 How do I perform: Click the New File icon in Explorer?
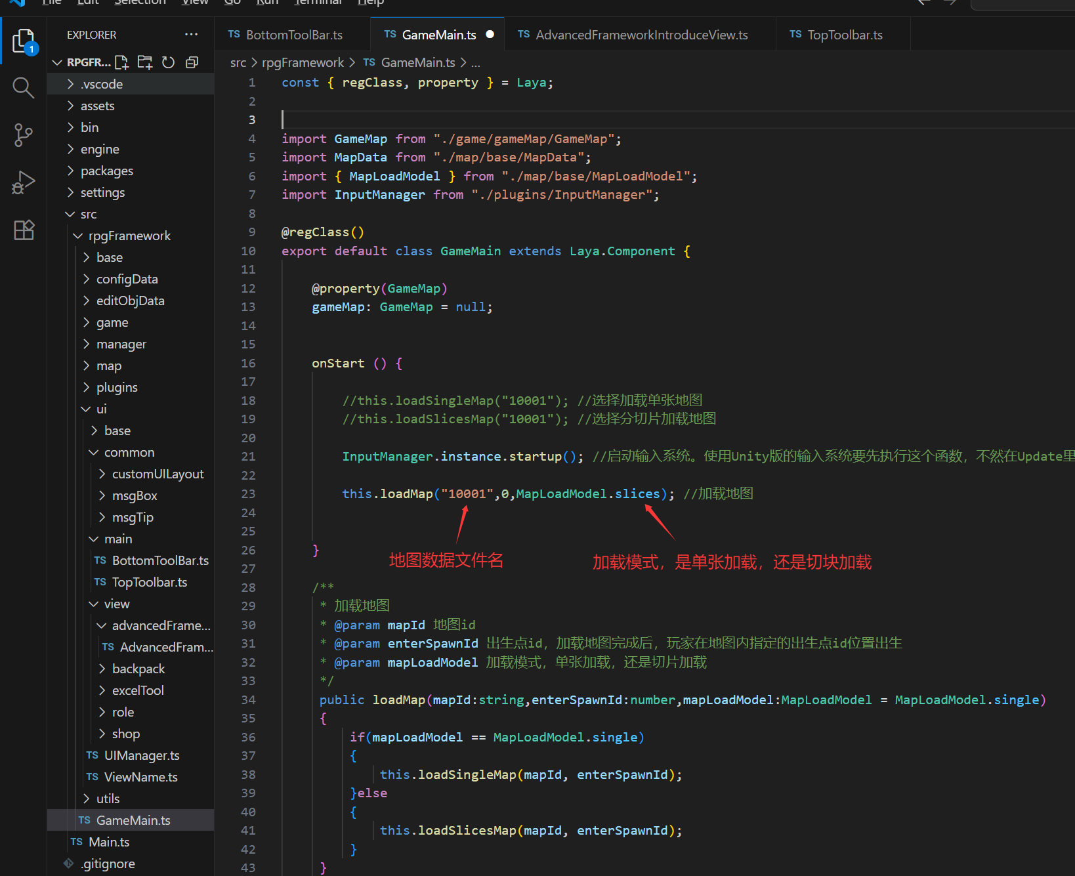click(x=121, y=62)
